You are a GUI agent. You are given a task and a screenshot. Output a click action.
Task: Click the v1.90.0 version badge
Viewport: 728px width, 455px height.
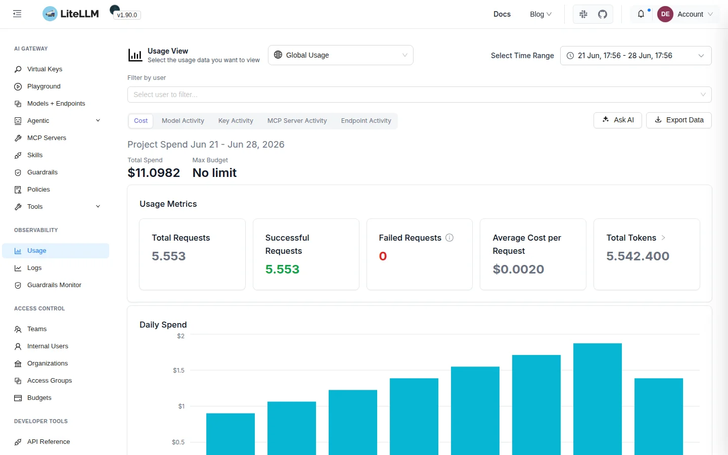tap(127, 15)
